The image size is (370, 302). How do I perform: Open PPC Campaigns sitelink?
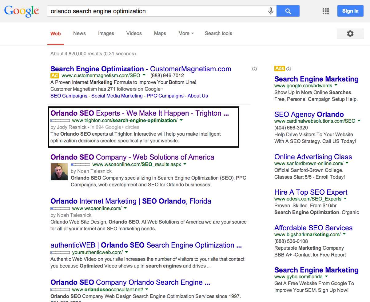[x=165, y=96]
